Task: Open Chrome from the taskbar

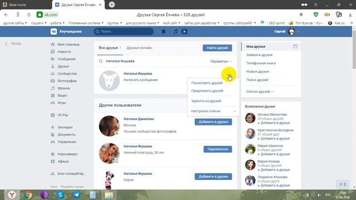Action: coord(28,195)
